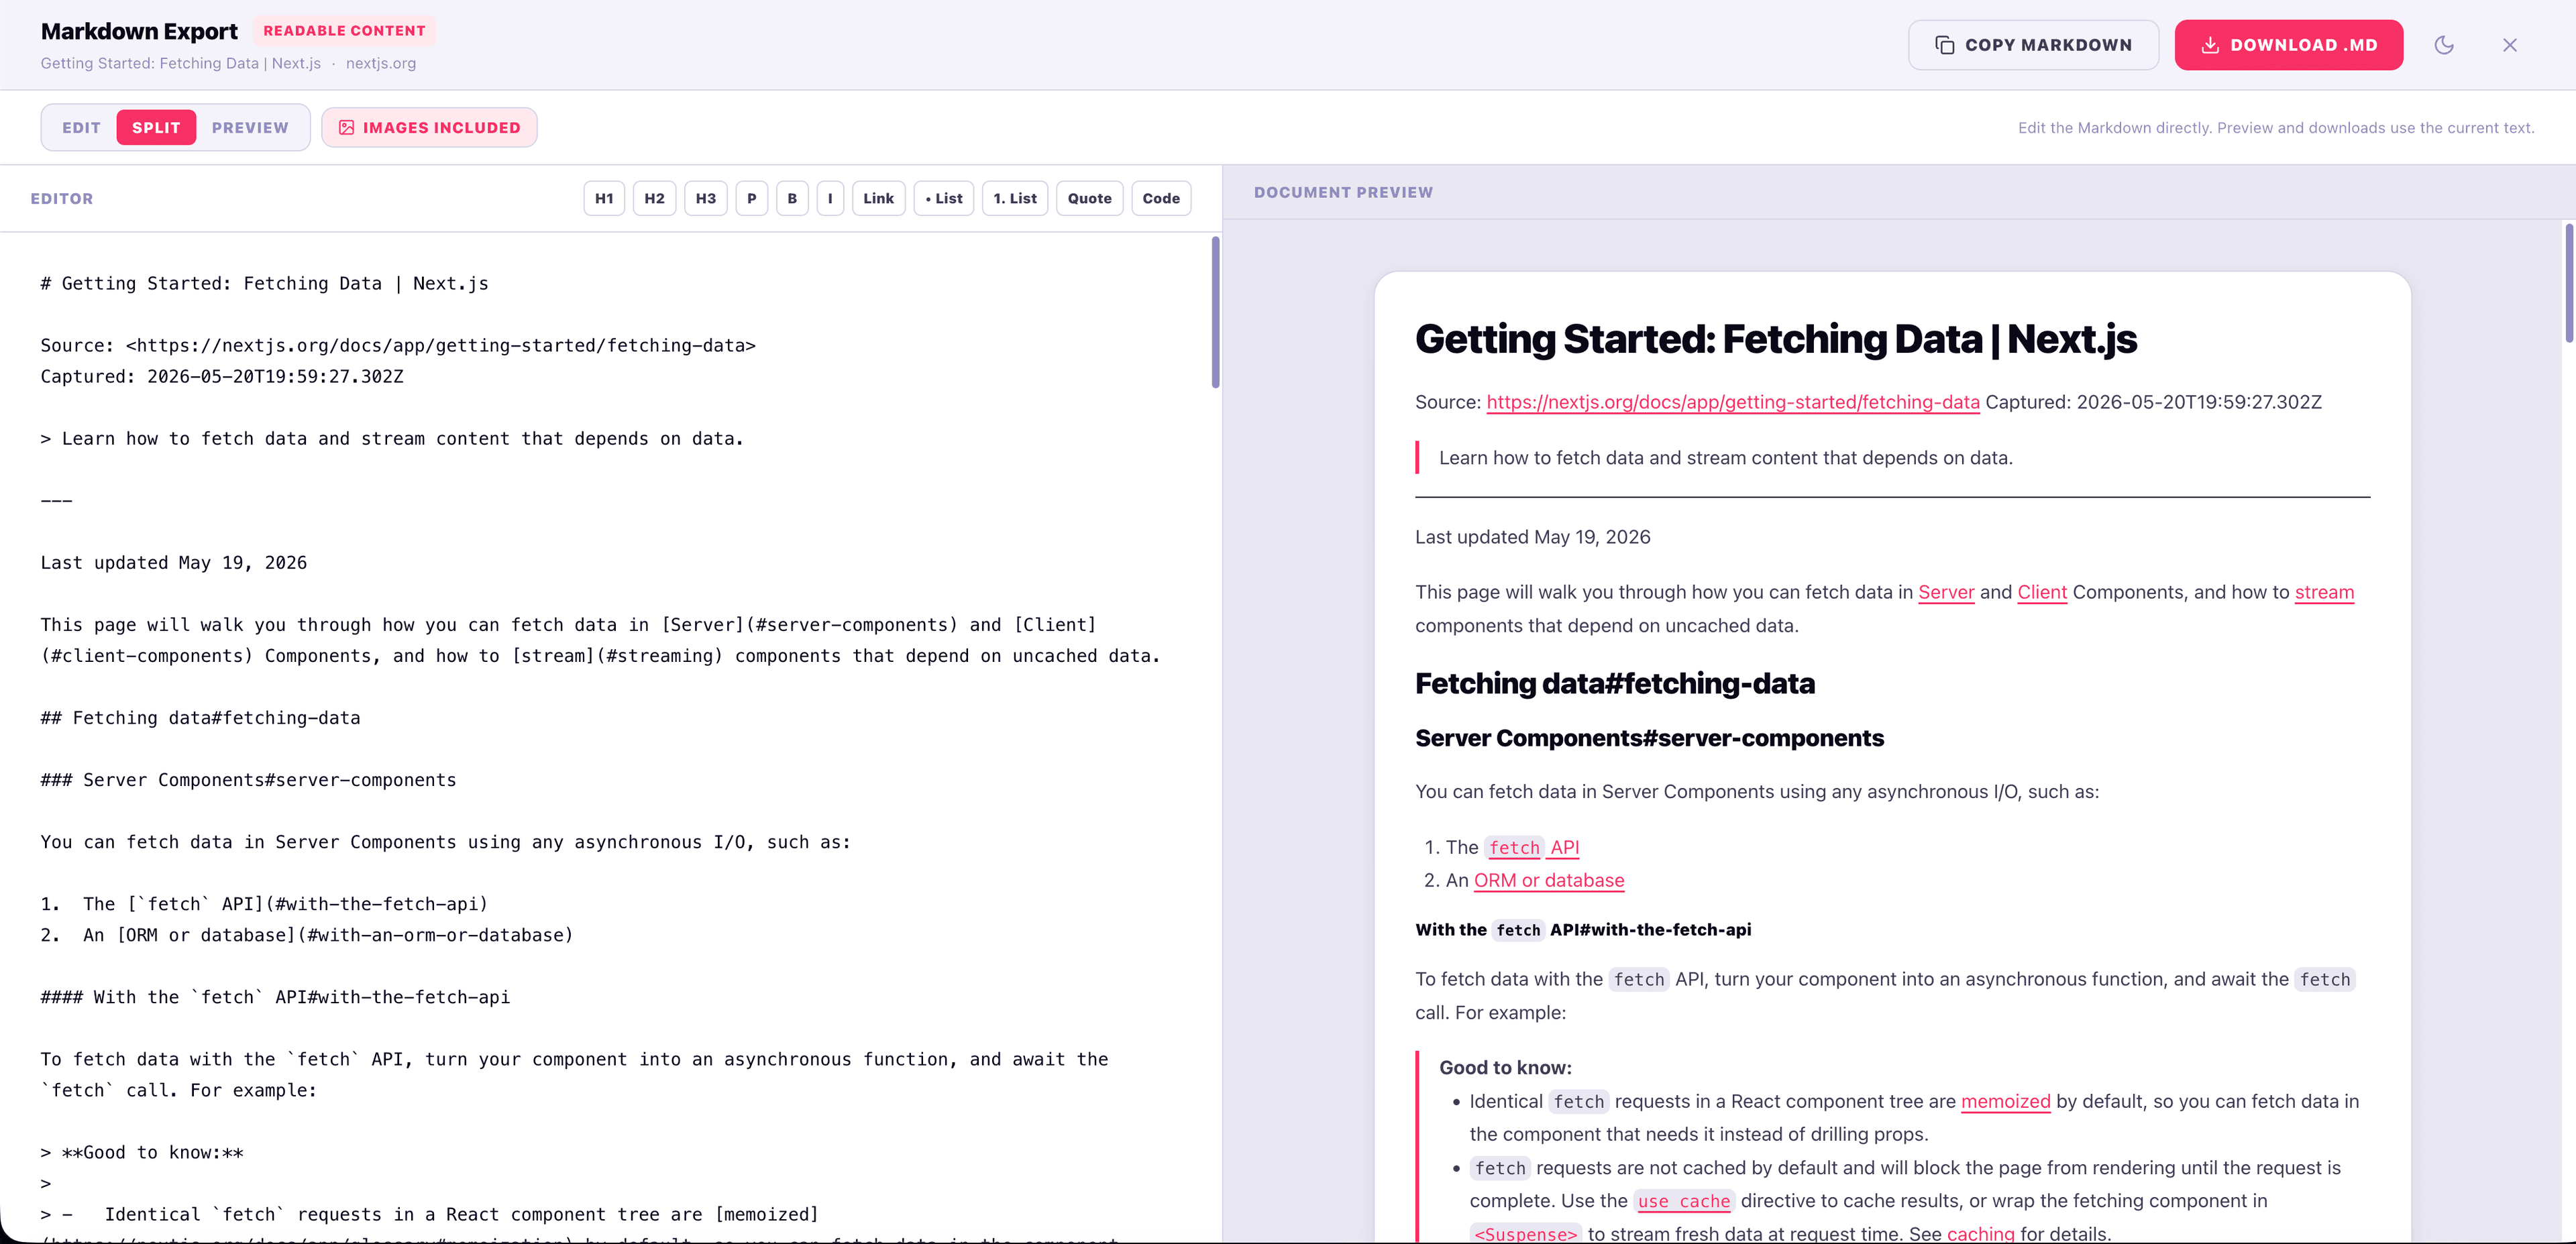Image resolution: width=2576 pixels, height=1244 pixels.
Task: Click the editor pane scrollbar
Action: [1215, 312]
